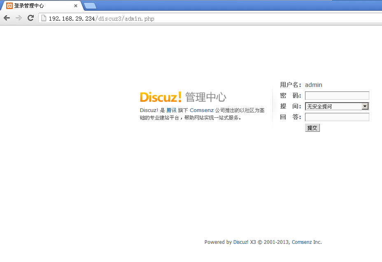Open the 腾讯 link

tap(171, 110)
